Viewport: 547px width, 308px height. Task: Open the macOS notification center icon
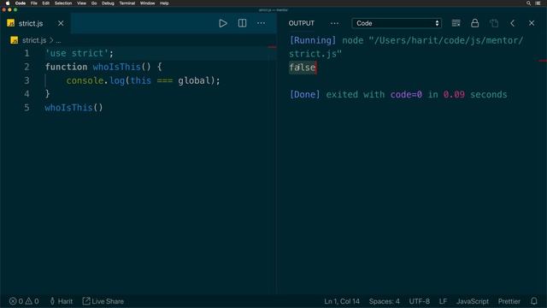pyautogui.click(x=538, y=3)
